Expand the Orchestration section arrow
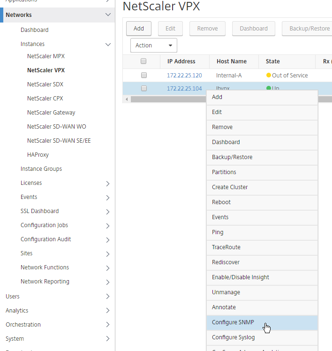Screen dimensions: 332x351 (x=107, y=325)
